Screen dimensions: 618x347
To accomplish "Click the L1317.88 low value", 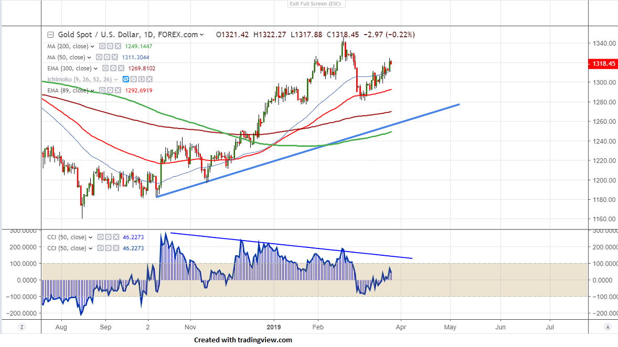I will tap(306, 35).
